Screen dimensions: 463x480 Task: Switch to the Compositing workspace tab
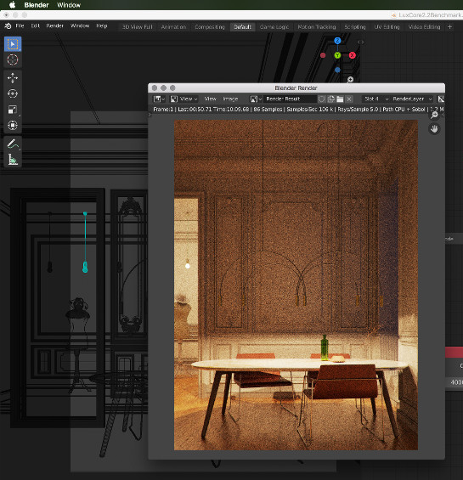(x=210, y=27)
